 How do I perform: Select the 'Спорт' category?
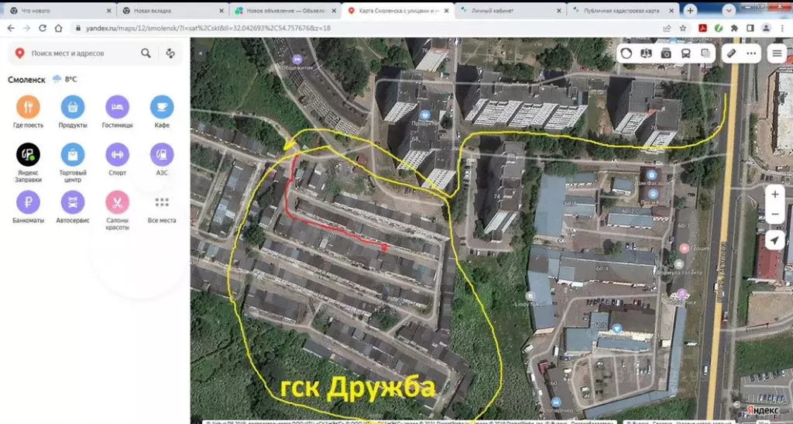coord(118,160)
